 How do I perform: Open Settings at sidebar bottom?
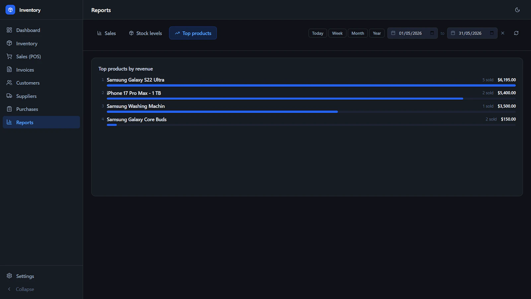pyautogui.click(x=41, y=276)
